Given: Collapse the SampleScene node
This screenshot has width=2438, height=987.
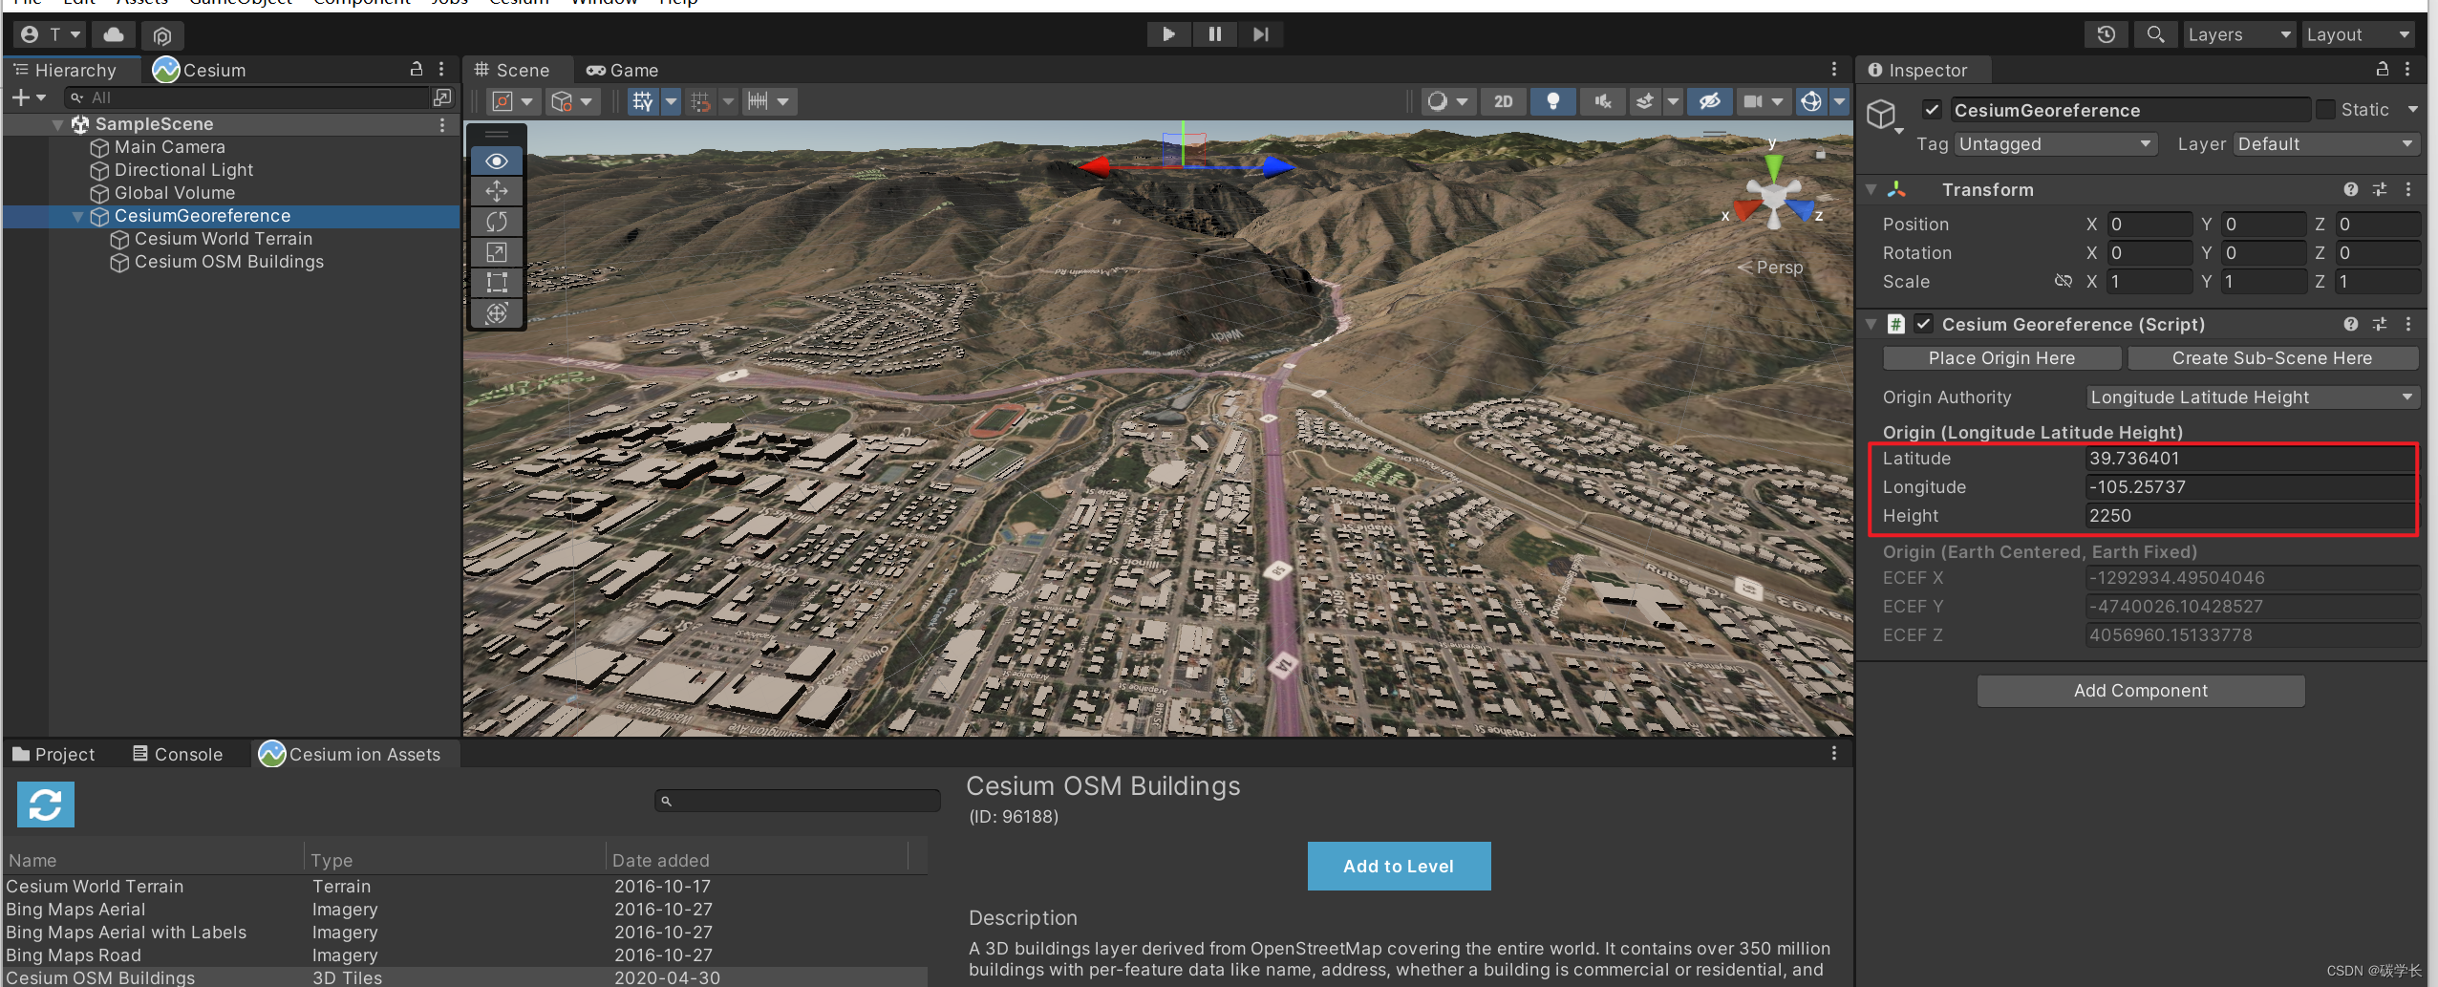Looking at the screenshot, I should click(x=58, y=125).
